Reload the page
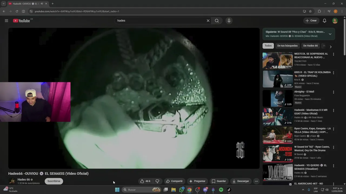The height and width of the screenshot is (194, 346). pos(17,11)
